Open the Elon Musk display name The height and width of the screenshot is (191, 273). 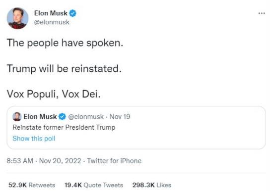(51, 13)
